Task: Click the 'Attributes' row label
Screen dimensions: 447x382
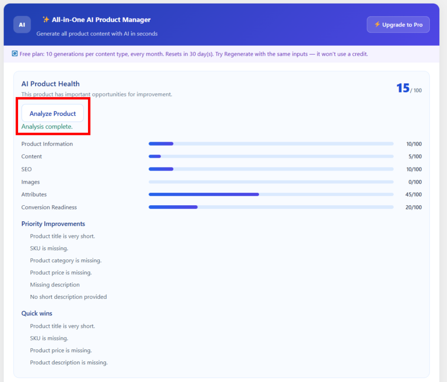Action: click(34, 194)
